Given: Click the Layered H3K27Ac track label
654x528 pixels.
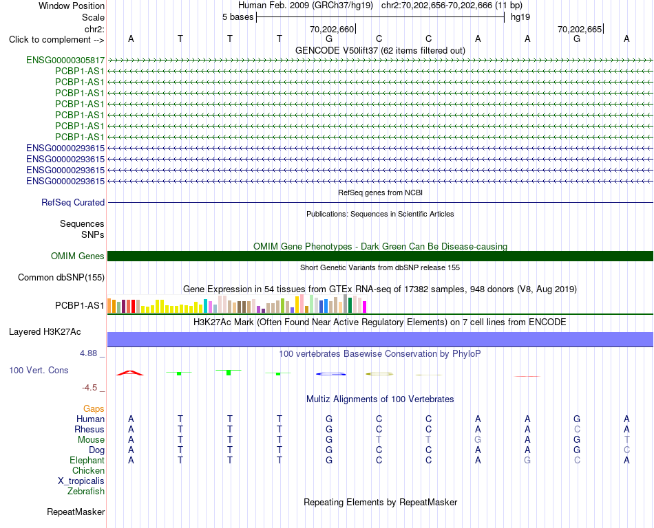Looking at the screenshot, I should click(45, 332).
